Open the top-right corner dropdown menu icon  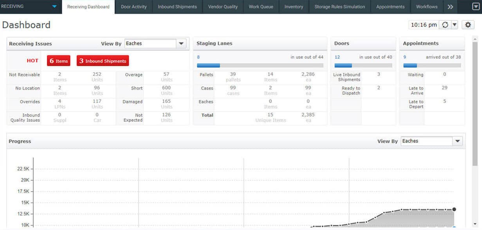475,7
